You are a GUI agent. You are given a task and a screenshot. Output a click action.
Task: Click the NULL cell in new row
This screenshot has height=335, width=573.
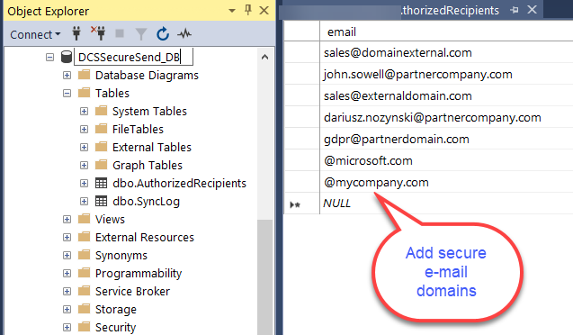pos(446,204)
